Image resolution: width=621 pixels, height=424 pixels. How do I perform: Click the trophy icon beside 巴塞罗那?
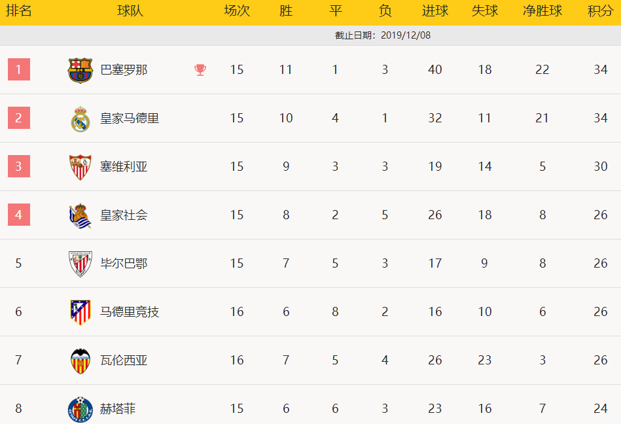[x=200, y=70]
